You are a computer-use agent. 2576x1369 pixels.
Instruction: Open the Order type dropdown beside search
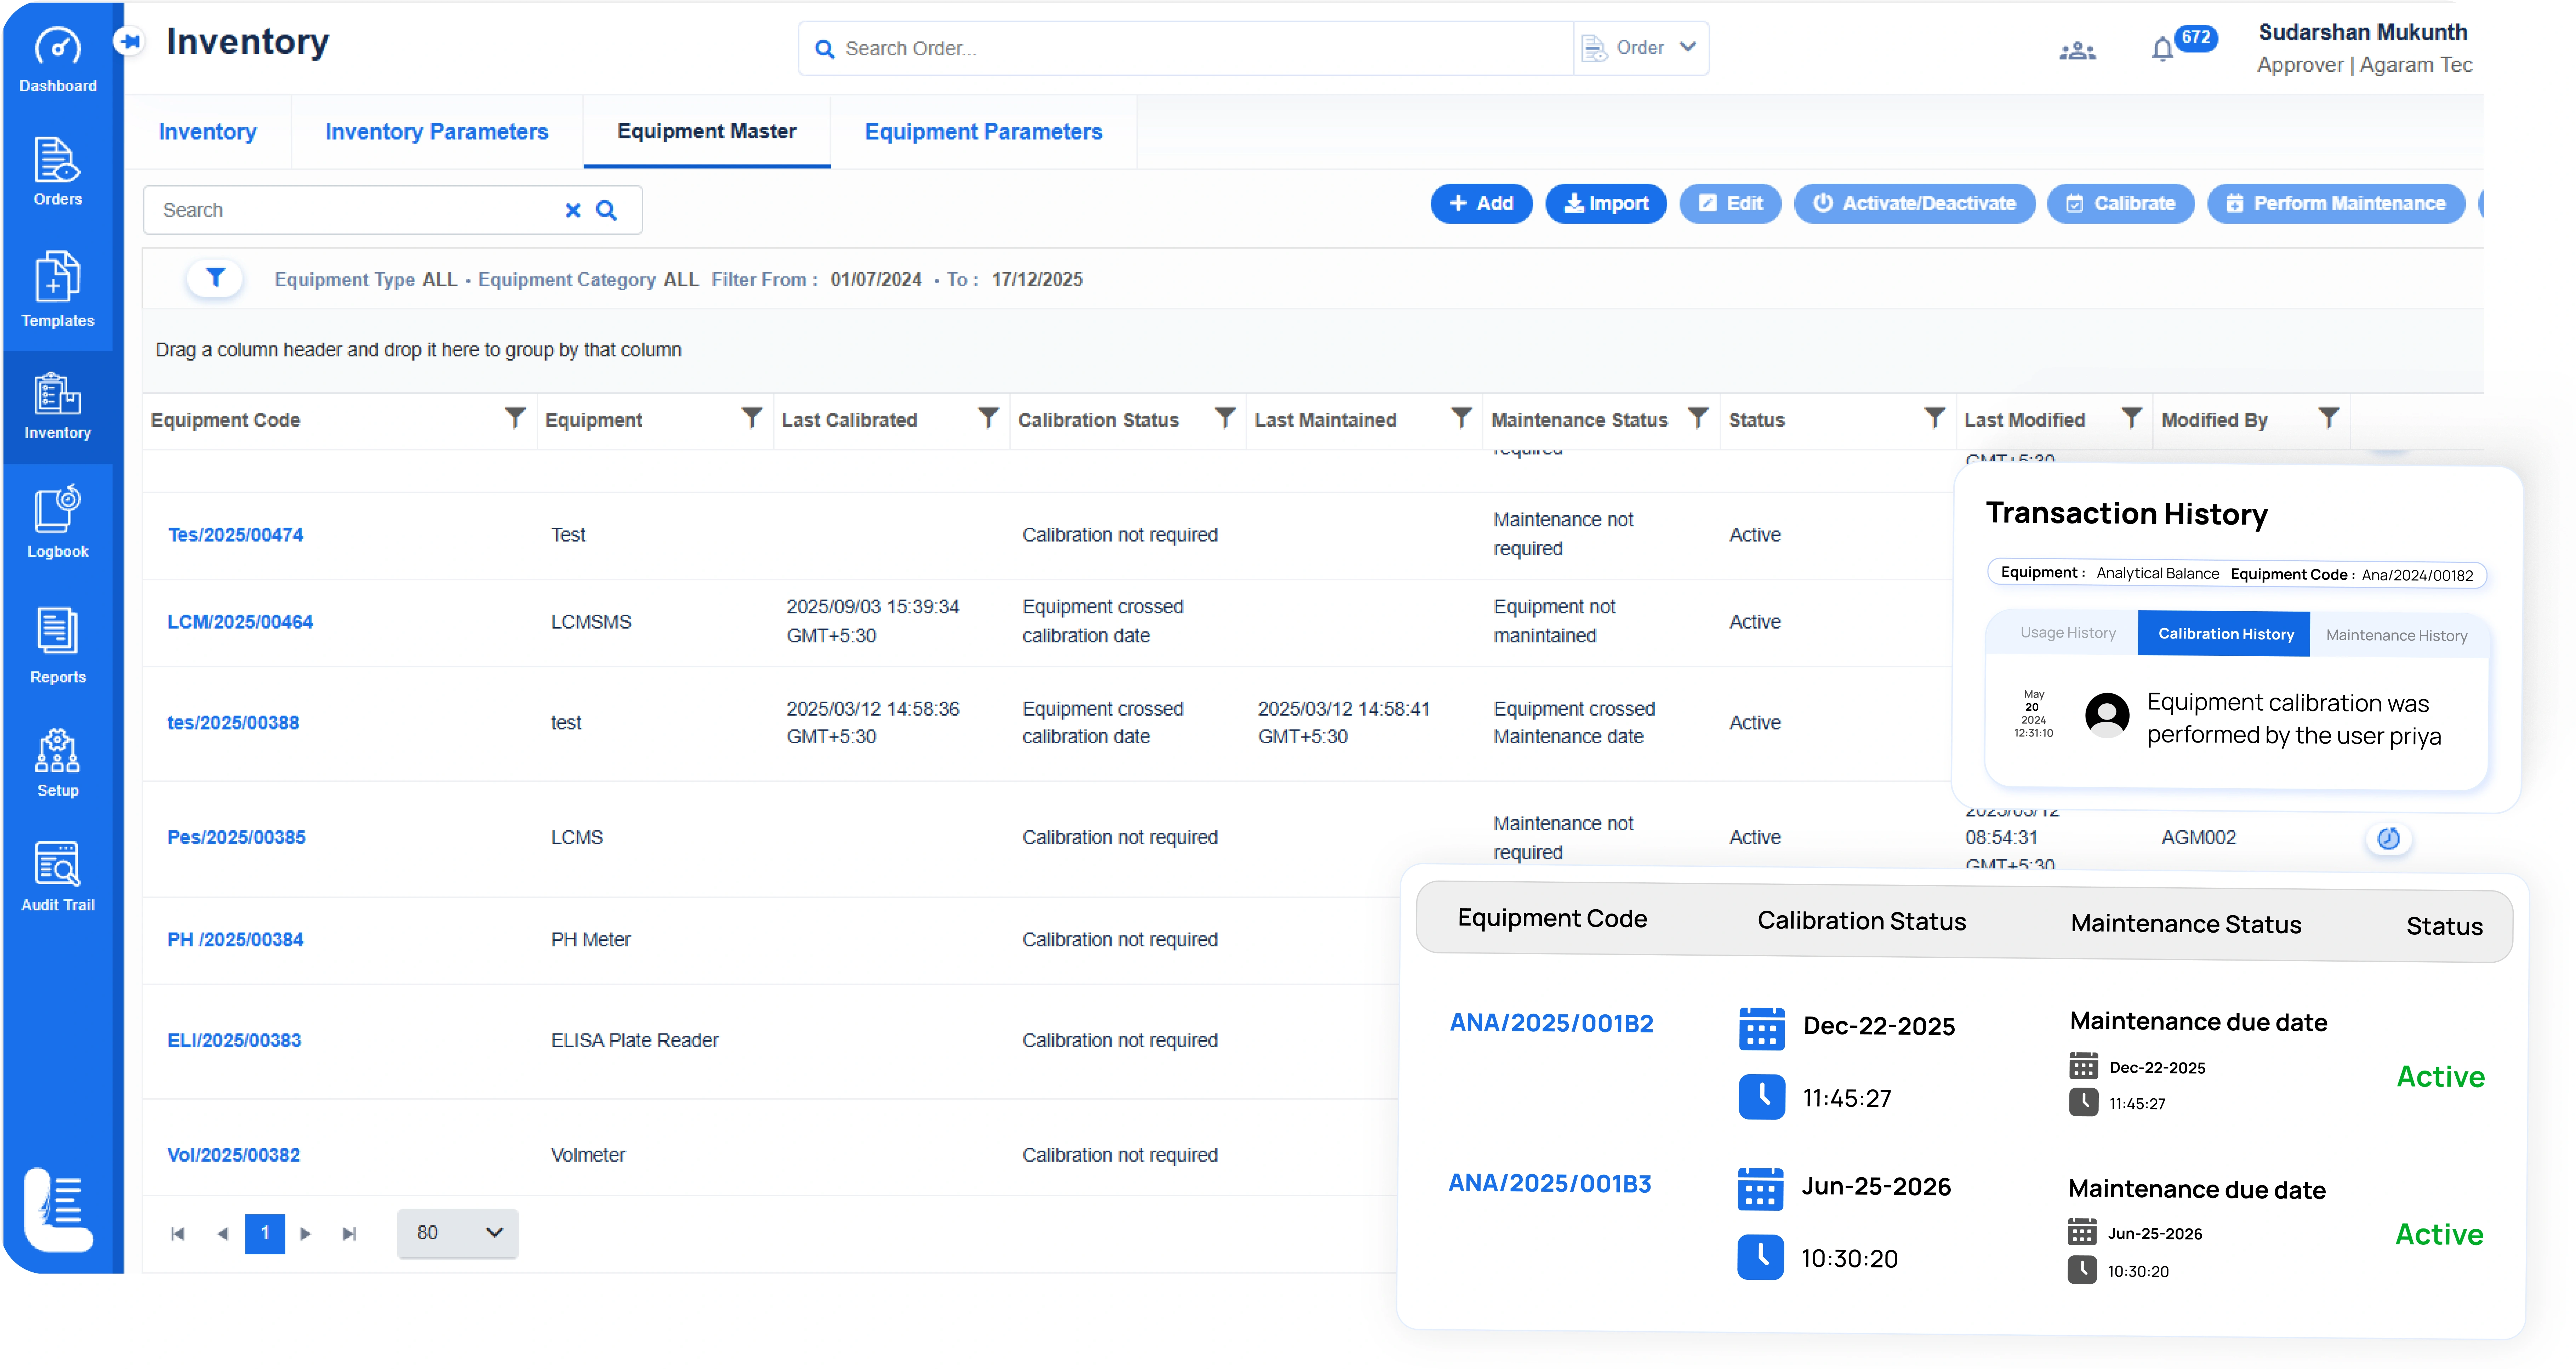[1640, 47]
